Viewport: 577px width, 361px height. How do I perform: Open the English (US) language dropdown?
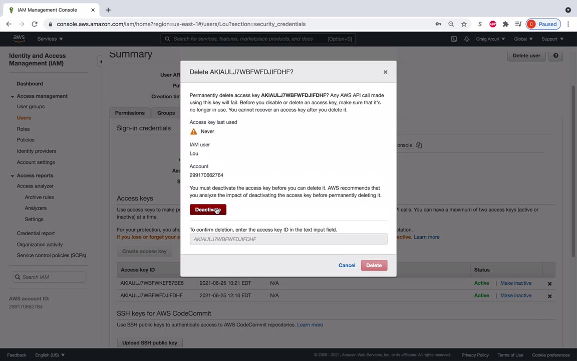(x=50, y=355)
